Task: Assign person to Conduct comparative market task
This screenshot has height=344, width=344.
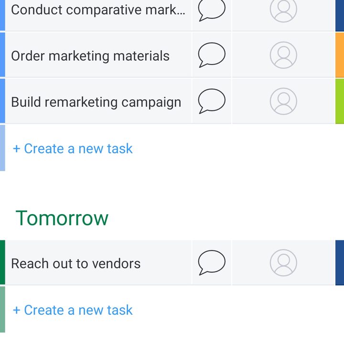Action: pos(283,10)
